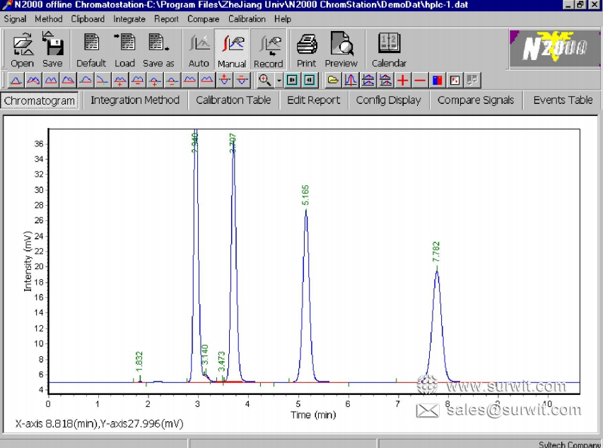603x448 pixels.
Task: Click the red plus icon in toolbar
Action: 403,79
